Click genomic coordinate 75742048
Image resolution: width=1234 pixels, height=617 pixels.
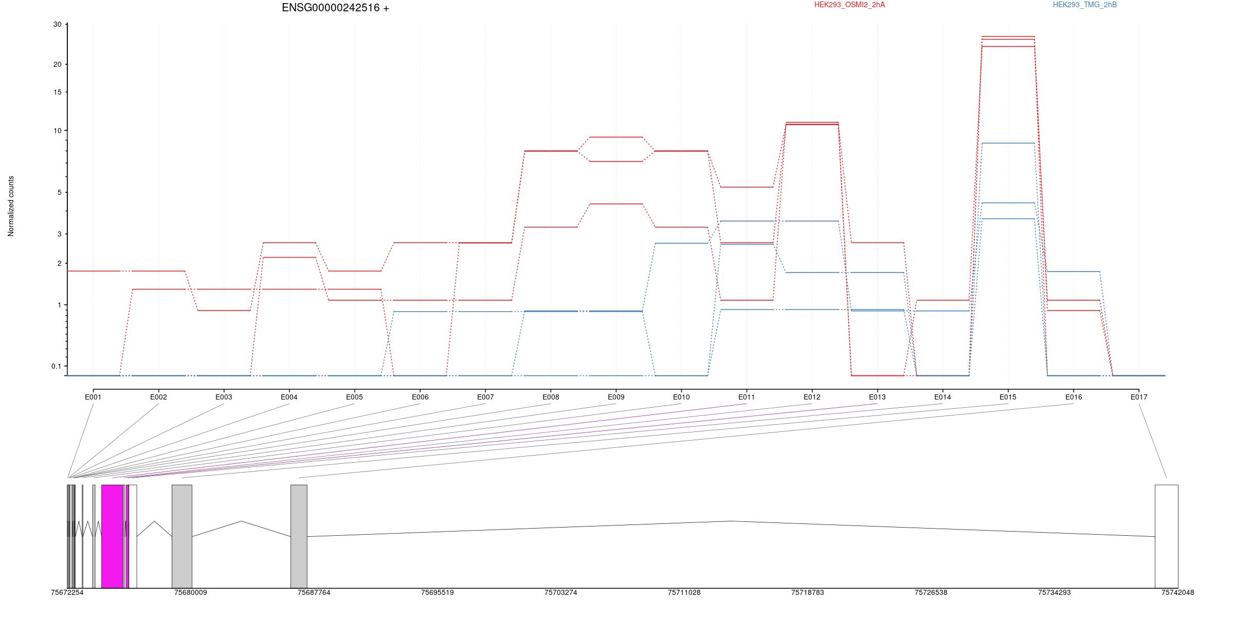click(x=1178, y=592)
